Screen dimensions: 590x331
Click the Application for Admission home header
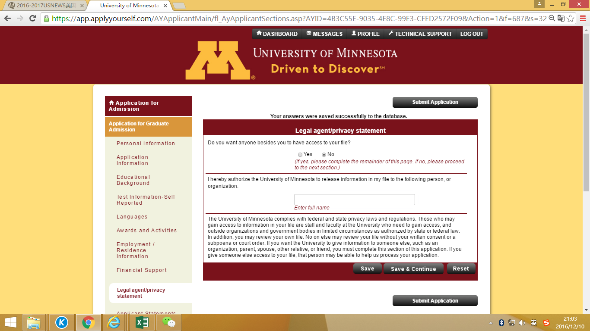149,106
